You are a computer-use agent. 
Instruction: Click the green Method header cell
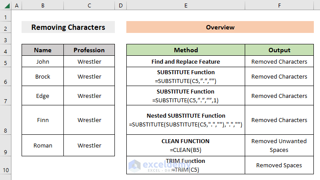tap(186, 50)
